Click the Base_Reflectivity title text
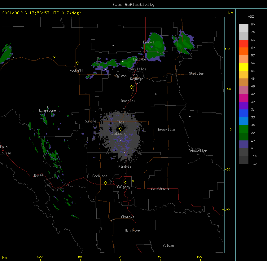267x261 pixels. [x=133, y=5]
